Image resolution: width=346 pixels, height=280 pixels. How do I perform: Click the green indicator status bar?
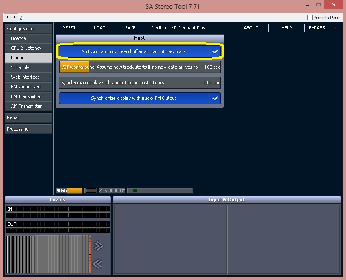click(160, 190)
